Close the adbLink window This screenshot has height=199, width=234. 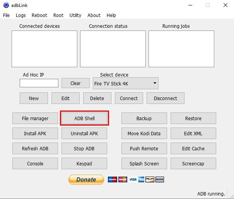(225, 5)
